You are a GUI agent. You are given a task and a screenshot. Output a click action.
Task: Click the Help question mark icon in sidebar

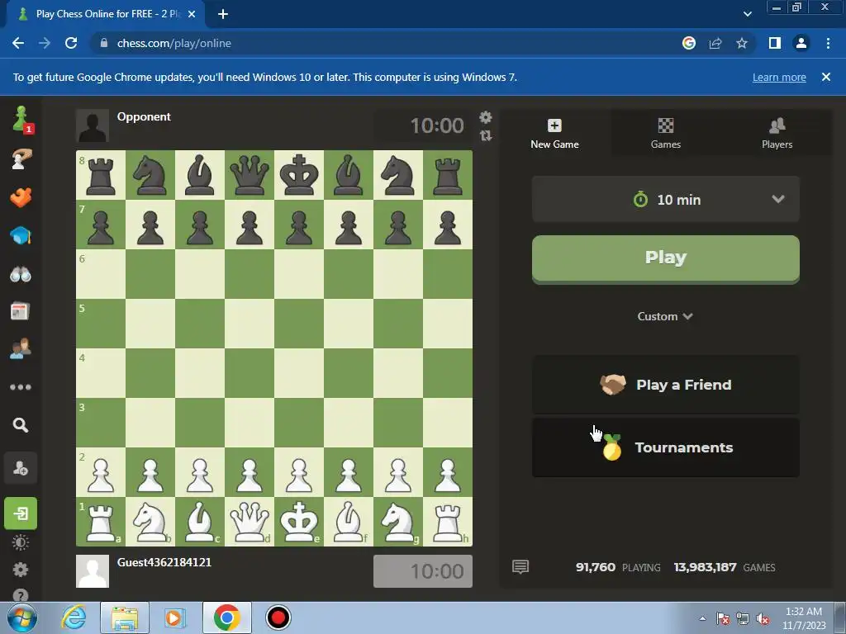[x=21, y=595]
